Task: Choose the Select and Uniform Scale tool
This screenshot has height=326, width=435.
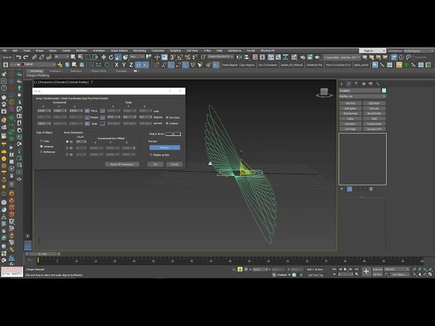Action: [118, 57]
